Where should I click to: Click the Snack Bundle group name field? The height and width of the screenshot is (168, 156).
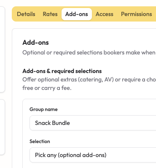(93, 123)
